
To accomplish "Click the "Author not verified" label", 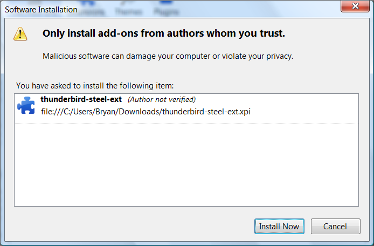I will coord(161,99).
